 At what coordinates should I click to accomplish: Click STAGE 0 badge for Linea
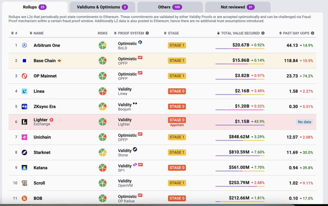pos(177,91)
